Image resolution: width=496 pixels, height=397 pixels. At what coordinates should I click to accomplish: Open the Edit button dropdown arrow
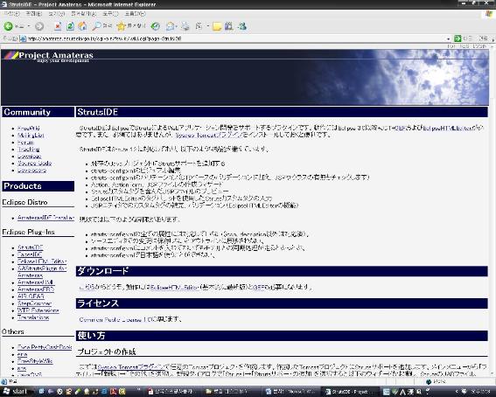208,26
